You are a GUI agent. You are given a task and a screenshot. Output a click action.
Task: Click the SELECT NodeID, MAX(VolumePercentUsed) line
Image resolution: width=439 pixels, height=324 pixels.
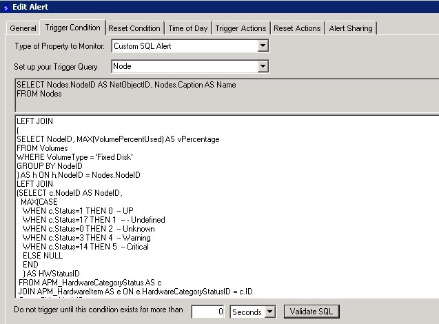(x=118, y=139)
